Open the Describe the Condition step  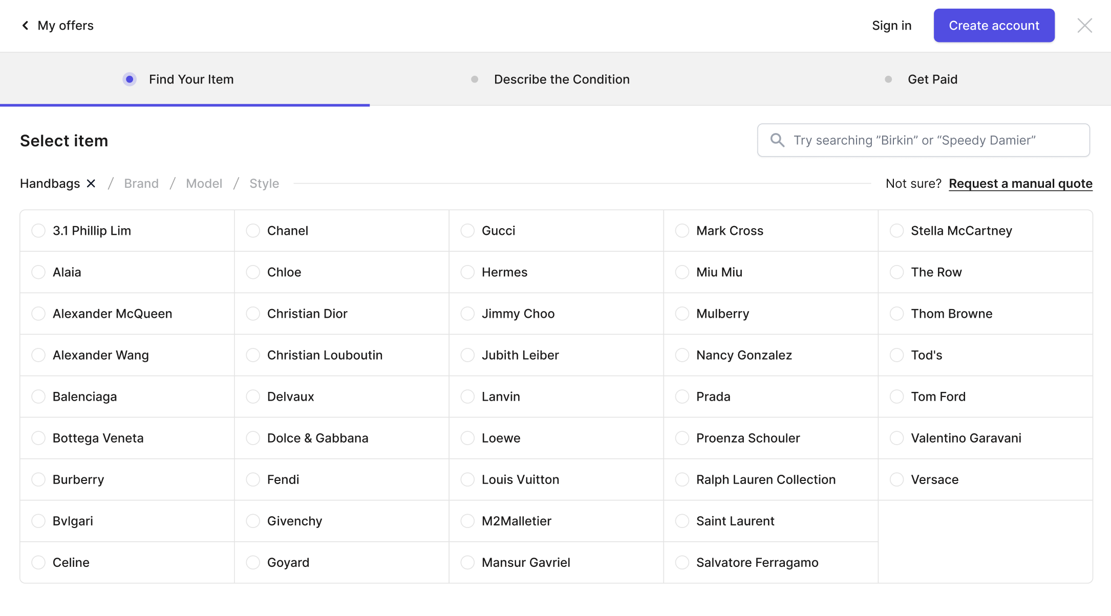(x=562, y=79)
